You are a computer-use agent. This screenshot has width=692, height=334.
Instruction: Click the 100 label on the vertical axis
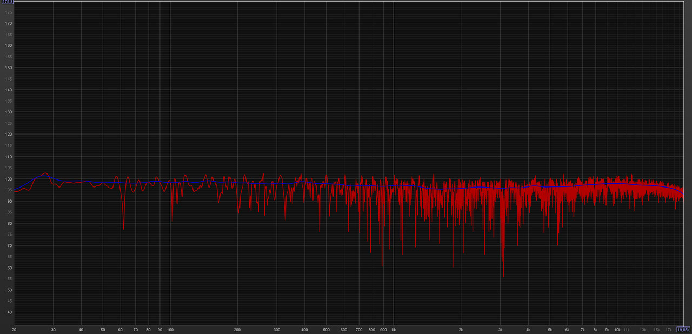(8, 179)
